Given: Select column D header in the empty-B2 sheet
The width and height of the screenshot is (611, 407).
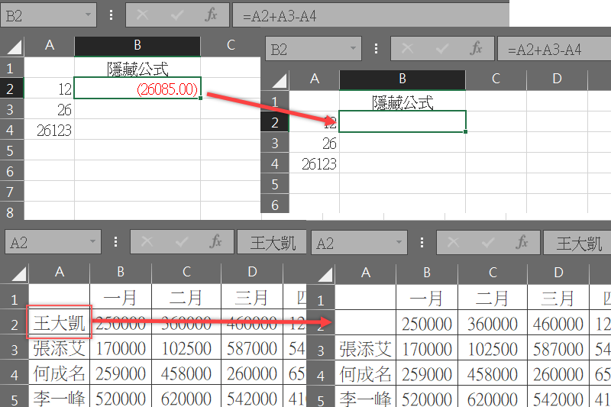Looking at the screenshot, I should pyautogui.click(x=557, y=79).
